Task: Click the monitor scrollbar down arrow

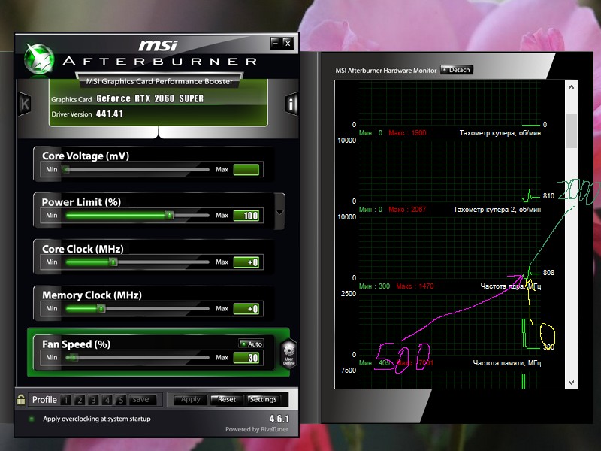Action: pos(571,383)
